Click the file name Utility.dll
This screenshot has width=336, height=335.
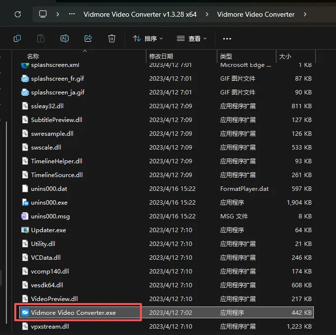(43, 244)
